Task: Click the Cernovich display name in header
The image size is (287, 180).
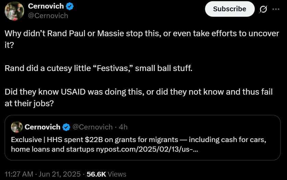Action: tap(46, 6)
